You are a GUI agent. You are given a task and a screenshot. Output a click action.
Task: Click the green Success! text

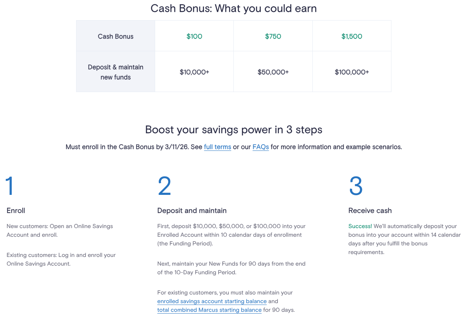[360, 226]
